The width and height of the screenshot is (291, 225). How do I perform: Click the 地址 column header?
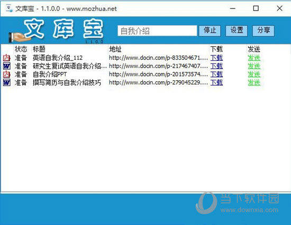[115, 49]
